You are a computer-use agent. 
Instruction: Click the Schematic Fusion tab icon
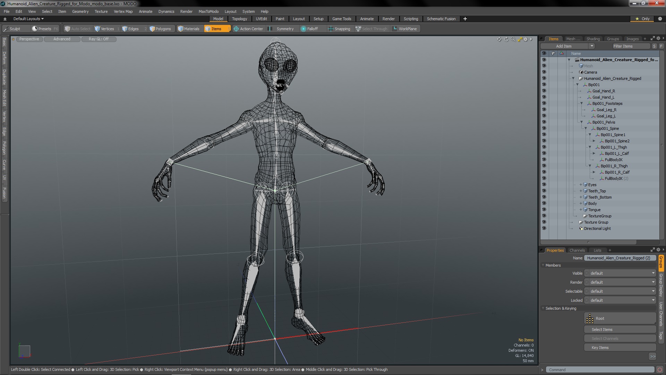pyautogui.click(x=441, y=19)
